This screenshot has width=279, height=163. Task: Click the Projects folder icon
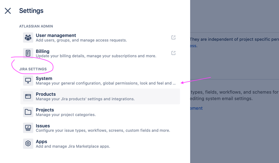coord(28,112)
